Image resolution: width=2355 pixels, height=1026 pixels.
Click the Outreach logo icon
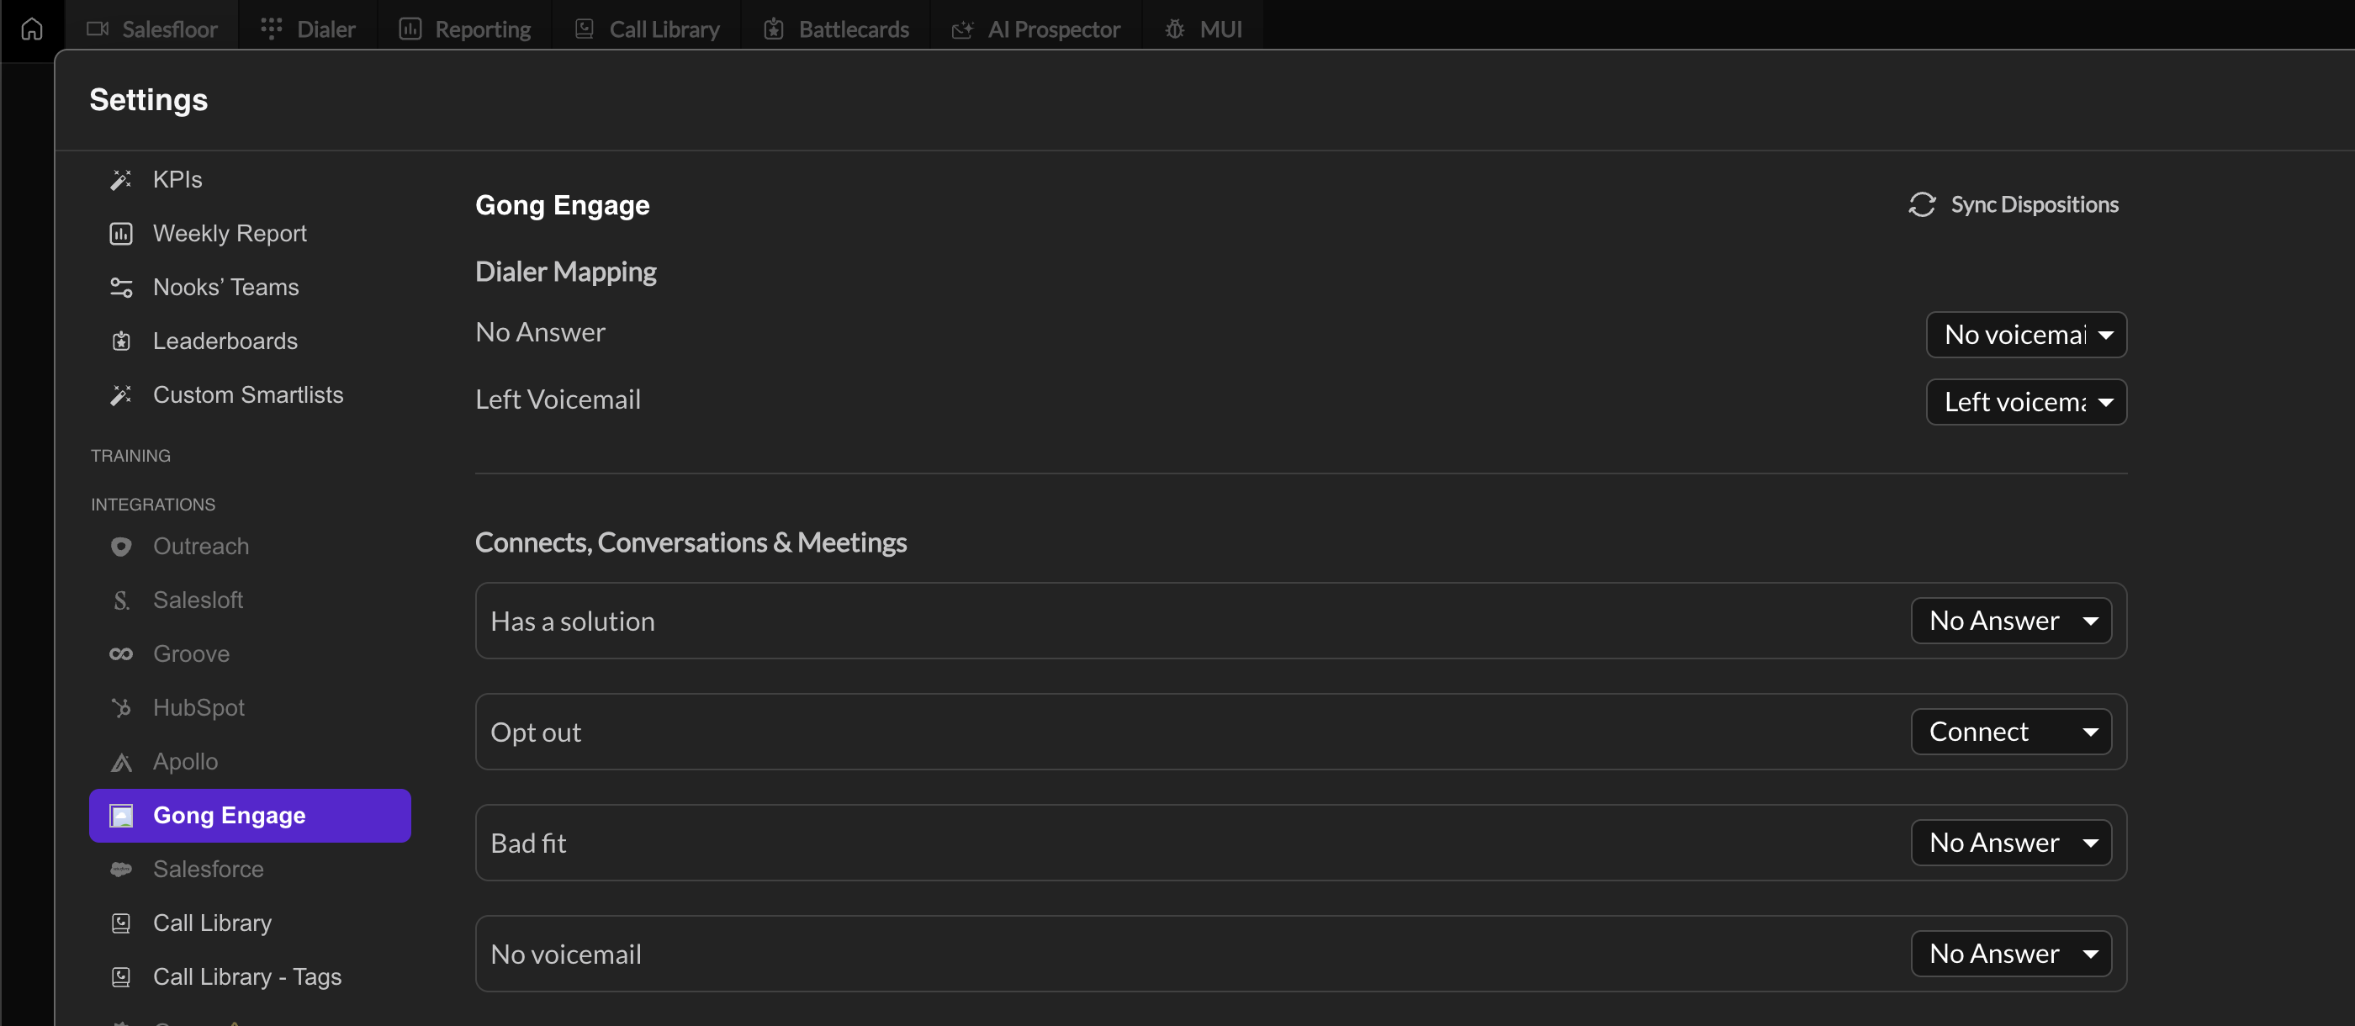coord(120,546)
